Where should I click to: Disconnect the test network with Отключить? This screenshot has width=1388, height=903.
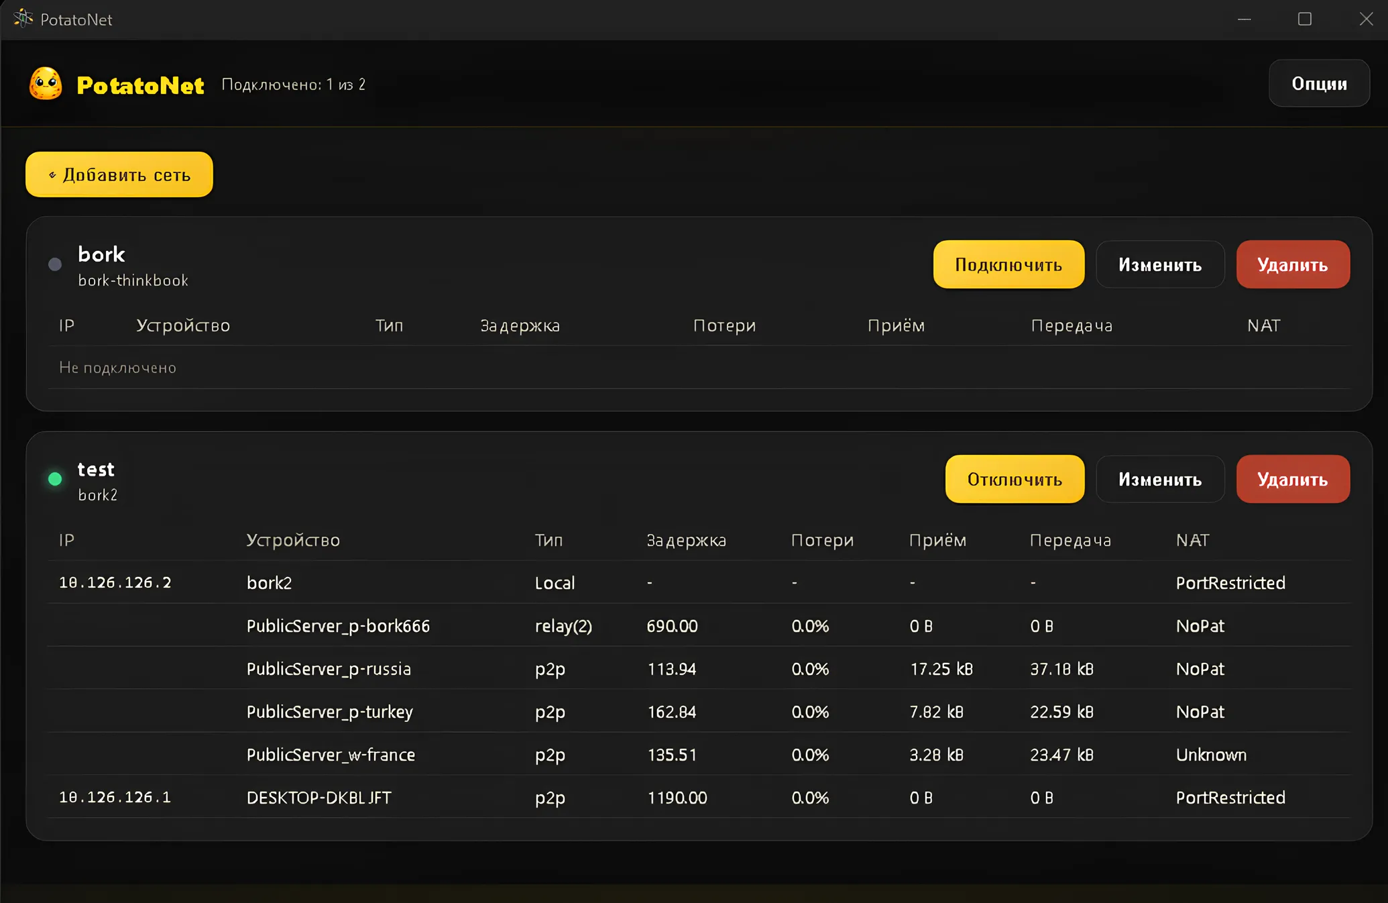[1015, 479]
